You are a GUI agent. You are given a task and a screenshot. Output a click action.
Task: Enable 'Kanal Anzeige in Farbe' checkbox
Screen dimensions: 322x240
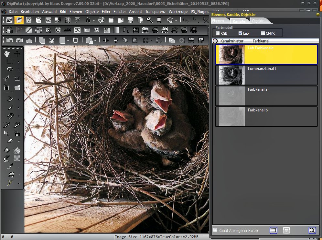pyautogui.click(x=215, y=230)
